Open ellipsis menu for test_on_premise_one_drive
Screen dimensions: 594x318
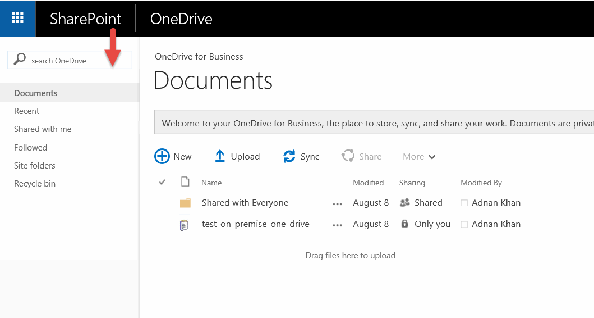[x=337, y=225]
